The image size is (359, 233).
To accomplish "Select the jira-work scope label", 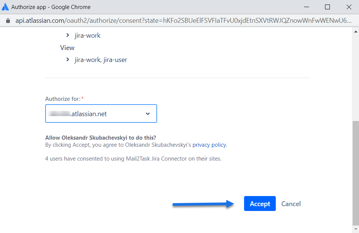I will 88,35.
